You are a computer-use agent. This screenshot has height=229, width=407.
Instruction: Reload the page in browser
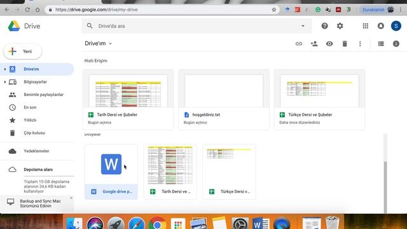coord(27,10)
